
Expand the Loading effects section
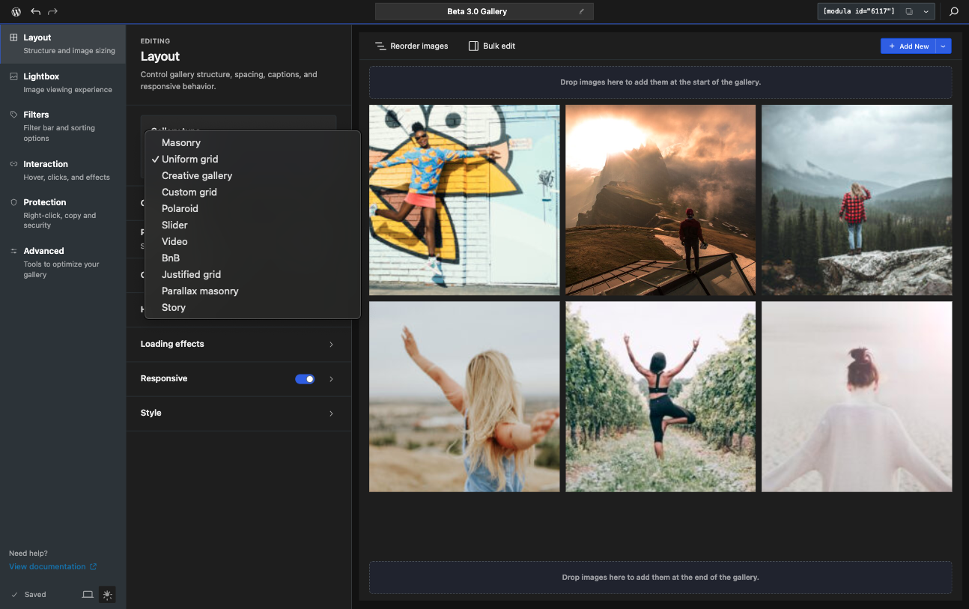coord(239,345)
